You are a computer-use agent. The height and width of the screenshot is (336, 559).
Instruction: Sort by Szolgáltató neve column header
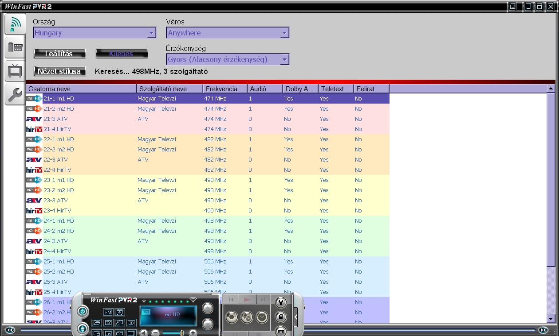pyautogui.click(x=169, y=89)
